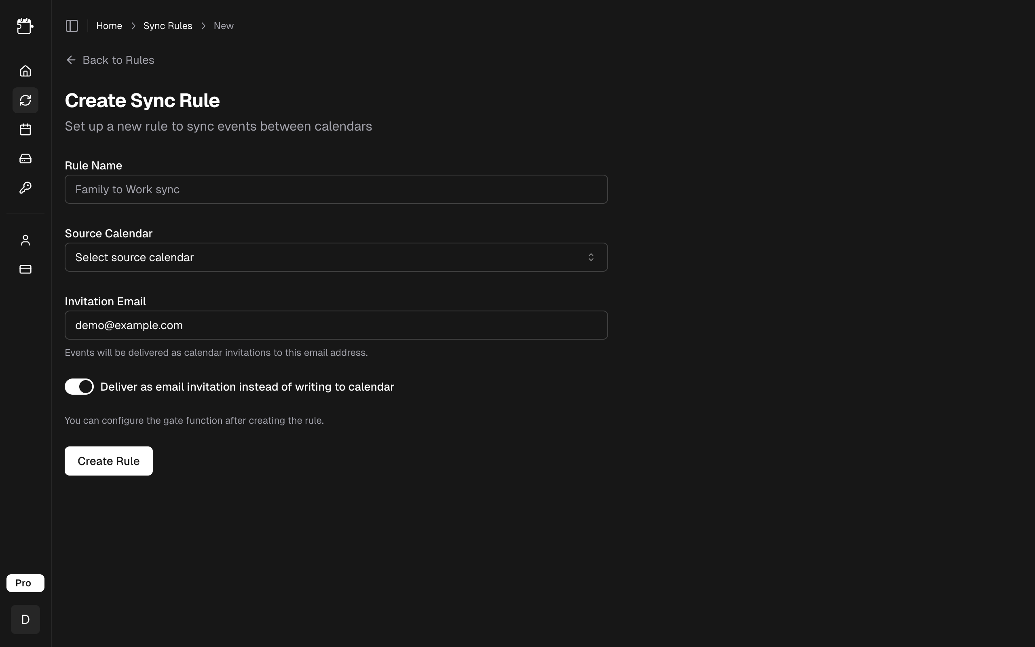Click the chevron inside the source calendar selector
The width and height of the screenshot is (1035, 647).
coord(591,257)
